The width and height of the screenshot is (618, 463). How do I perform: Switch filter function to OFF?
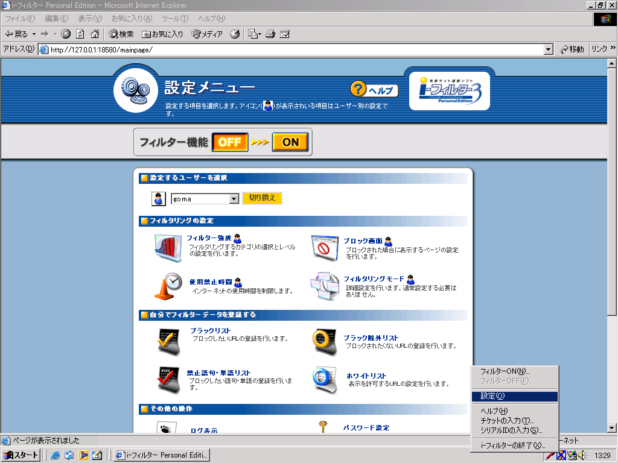point(229,142)
